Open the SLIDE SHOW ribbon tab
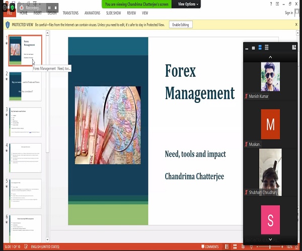 click(113, 13)
